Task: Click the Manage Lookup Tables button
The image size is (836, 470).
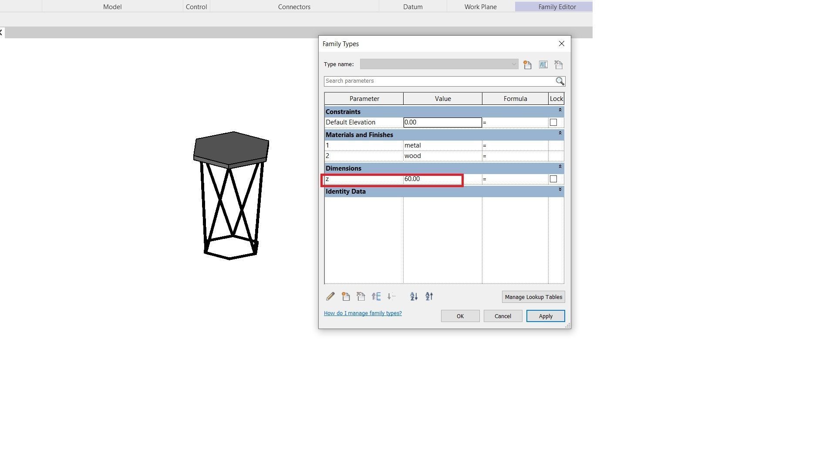Action: (533, 297)
